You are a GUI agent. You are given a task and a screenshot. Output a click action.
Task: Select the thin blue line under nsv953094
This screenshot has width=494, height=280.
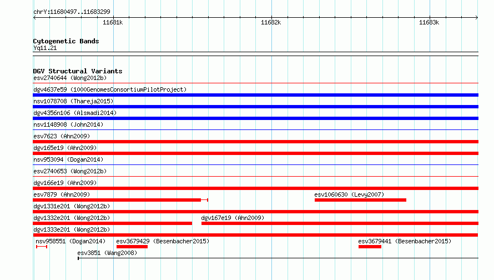click(x=255, y=165)
